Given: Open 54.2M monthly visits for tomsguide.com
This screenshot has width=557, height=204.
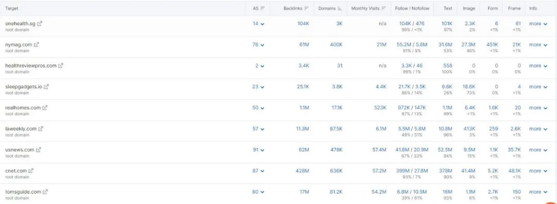Looking at the screenshot, I should pyautogui.click(x=379, y=192).
